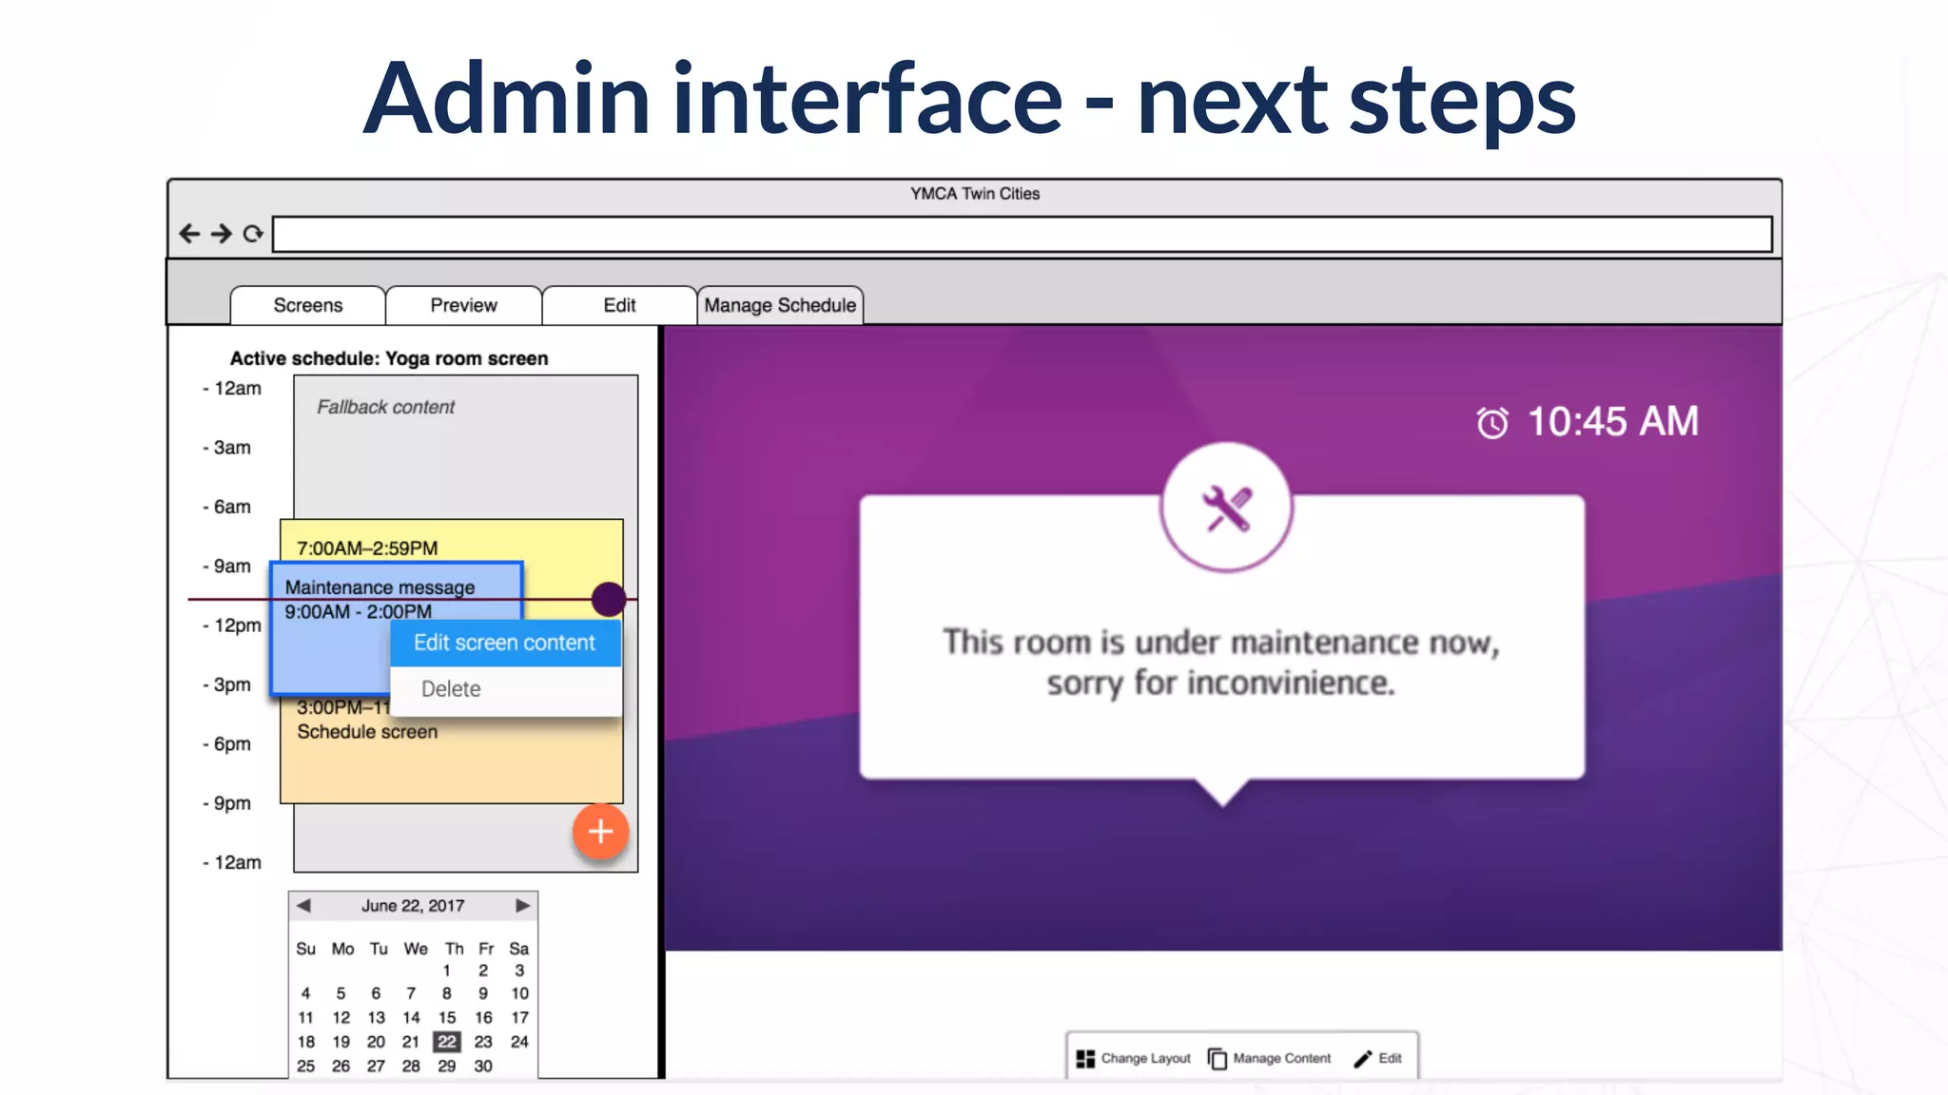This screenshot has height=1095, width=1948.
Task: Pick June 1 in the calendar
Action: (447, 970)
